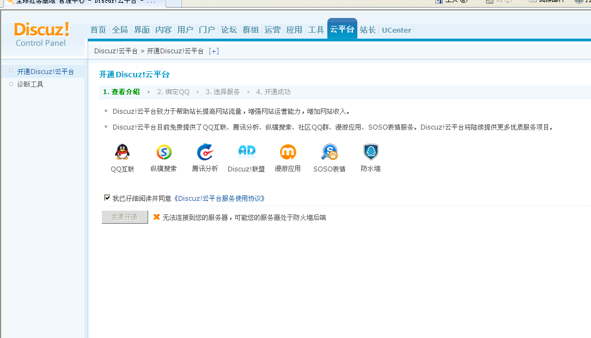
Task: Open the 首页 menu
Action: click(99, 30)
